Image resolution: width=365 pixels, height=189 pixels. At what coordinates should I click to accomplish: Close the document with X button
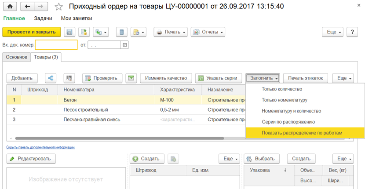point(358,5)
